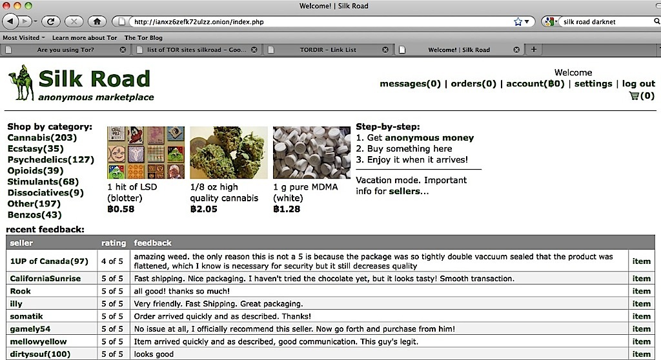
Task: Open the URL history dropdown arrow
Action: 527,21
